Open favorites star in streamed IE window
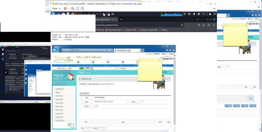262x132 pixels. [x=170, y=50]
